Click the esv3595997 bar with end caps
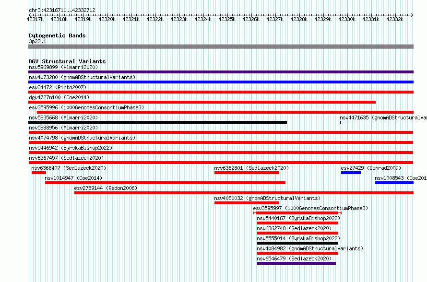 [x=297, y=213]
